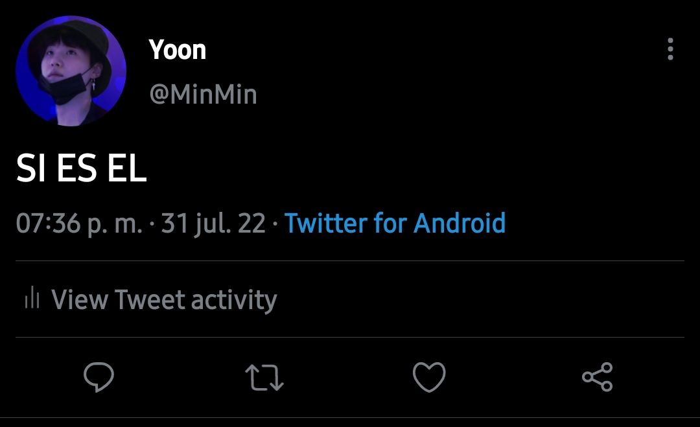Tap the black face mask in the avatar
The height and width of the screenshot is (427, 700).
65,87
